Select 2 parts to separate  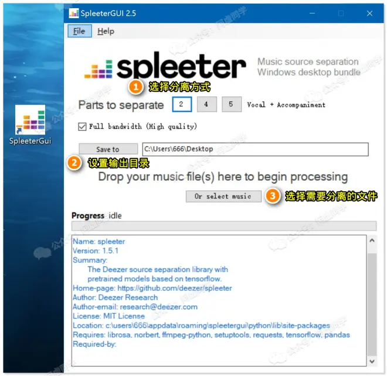tap(182, 104)
